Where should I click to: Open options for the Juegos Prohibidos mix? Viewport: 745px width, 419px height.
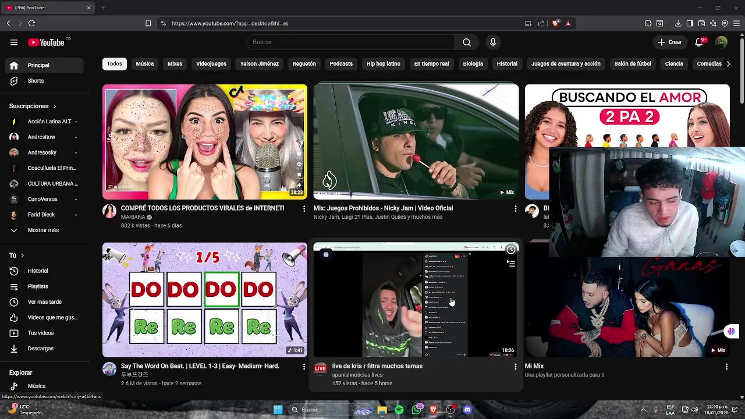pyautogui.click(x=515, y=208)
